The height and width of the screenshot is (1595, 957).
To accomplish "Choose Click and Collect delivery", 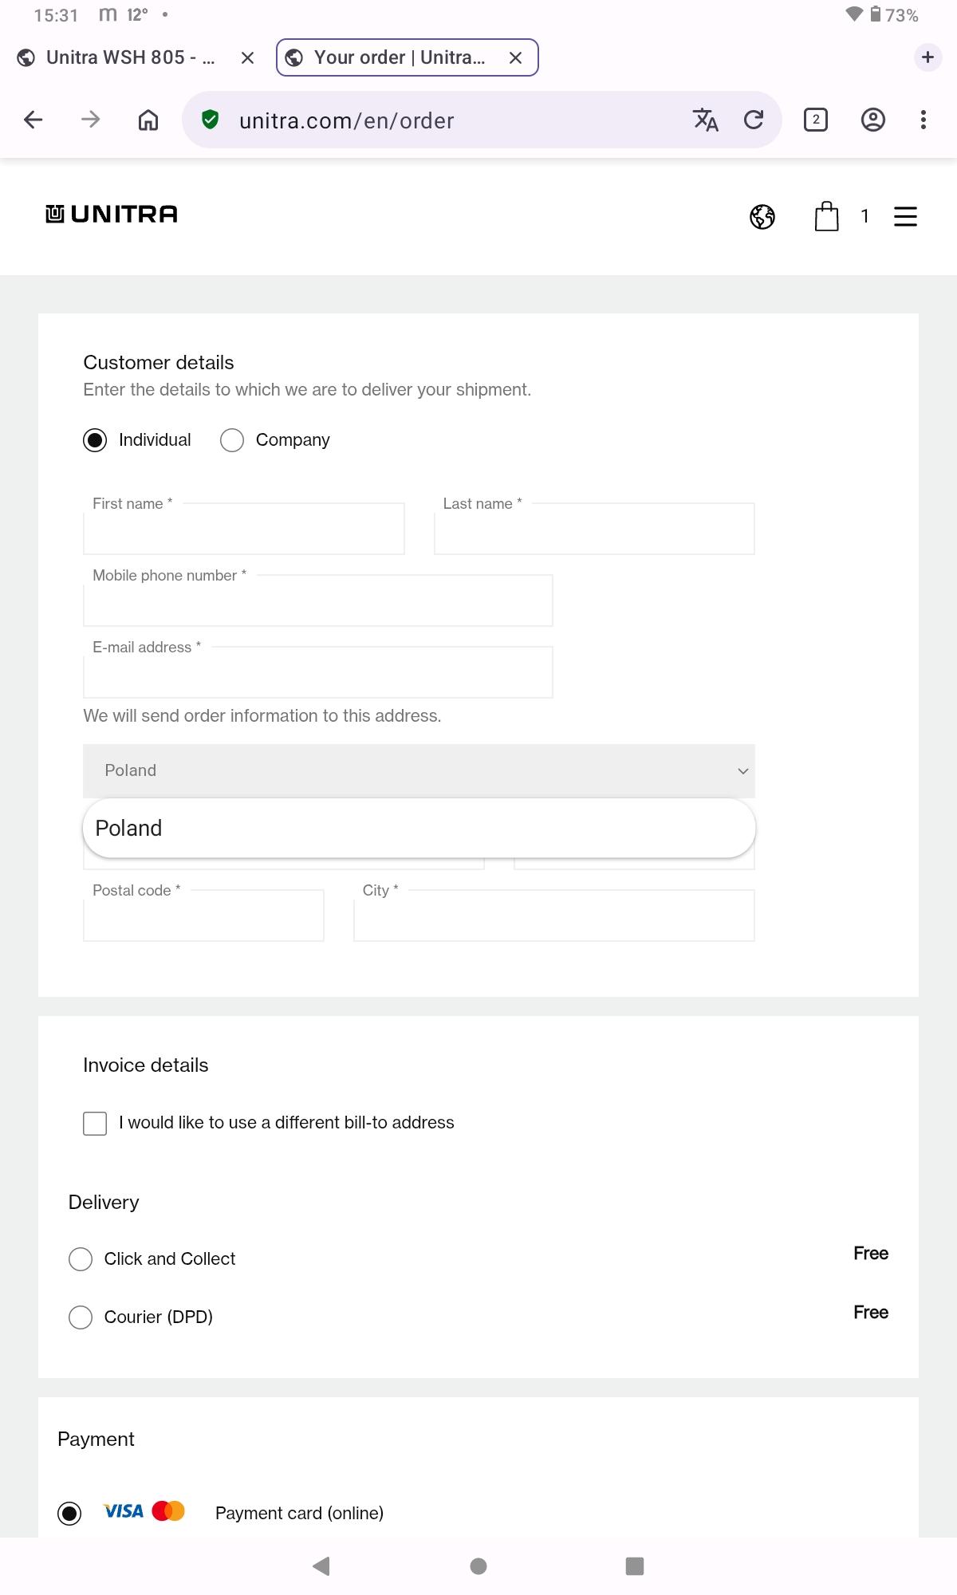I will click(x=81, y=1259).
